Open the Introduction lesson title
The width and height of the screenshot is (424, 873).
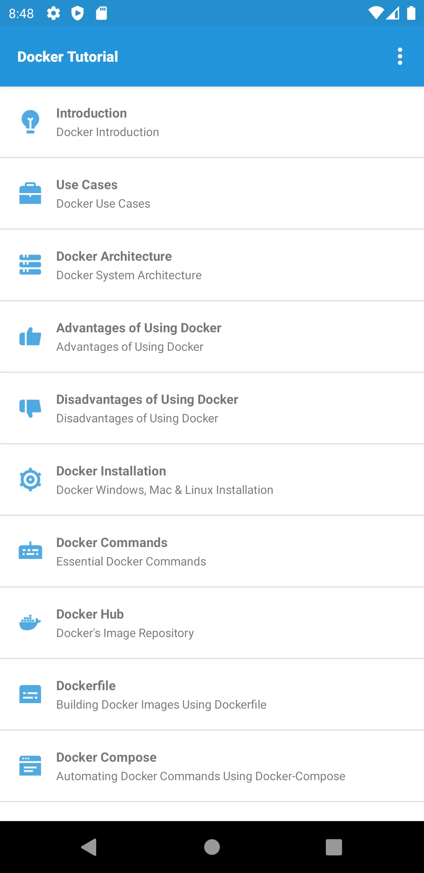pos(91,113)
